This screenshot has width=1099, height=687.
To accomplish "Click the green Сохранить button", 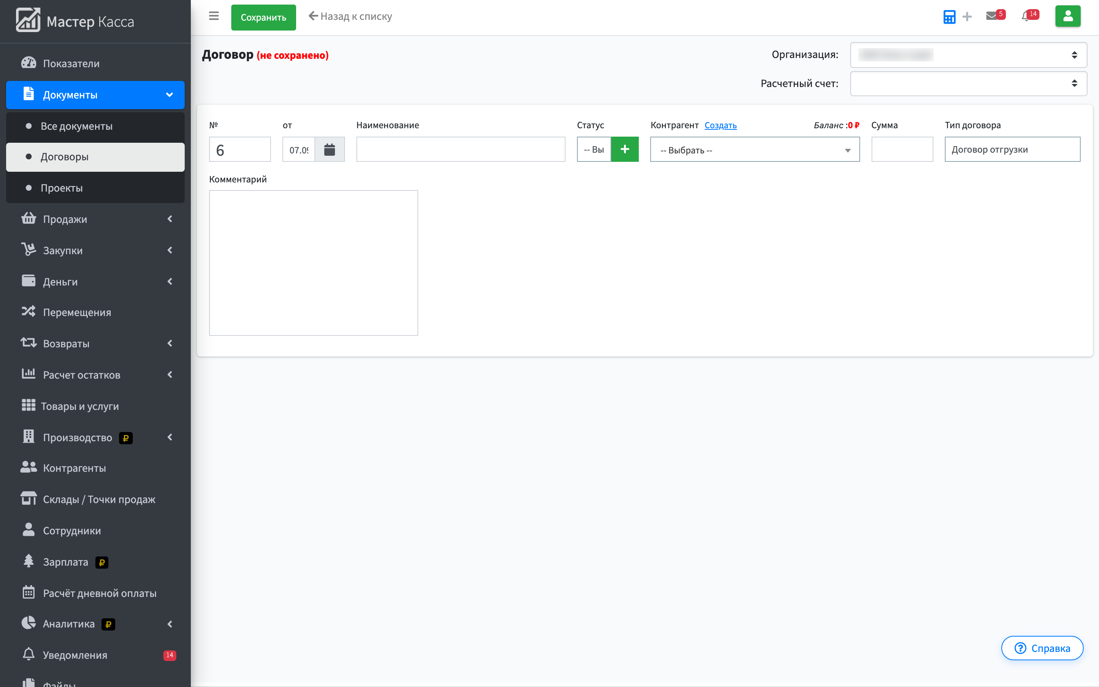I will (263, 17).
